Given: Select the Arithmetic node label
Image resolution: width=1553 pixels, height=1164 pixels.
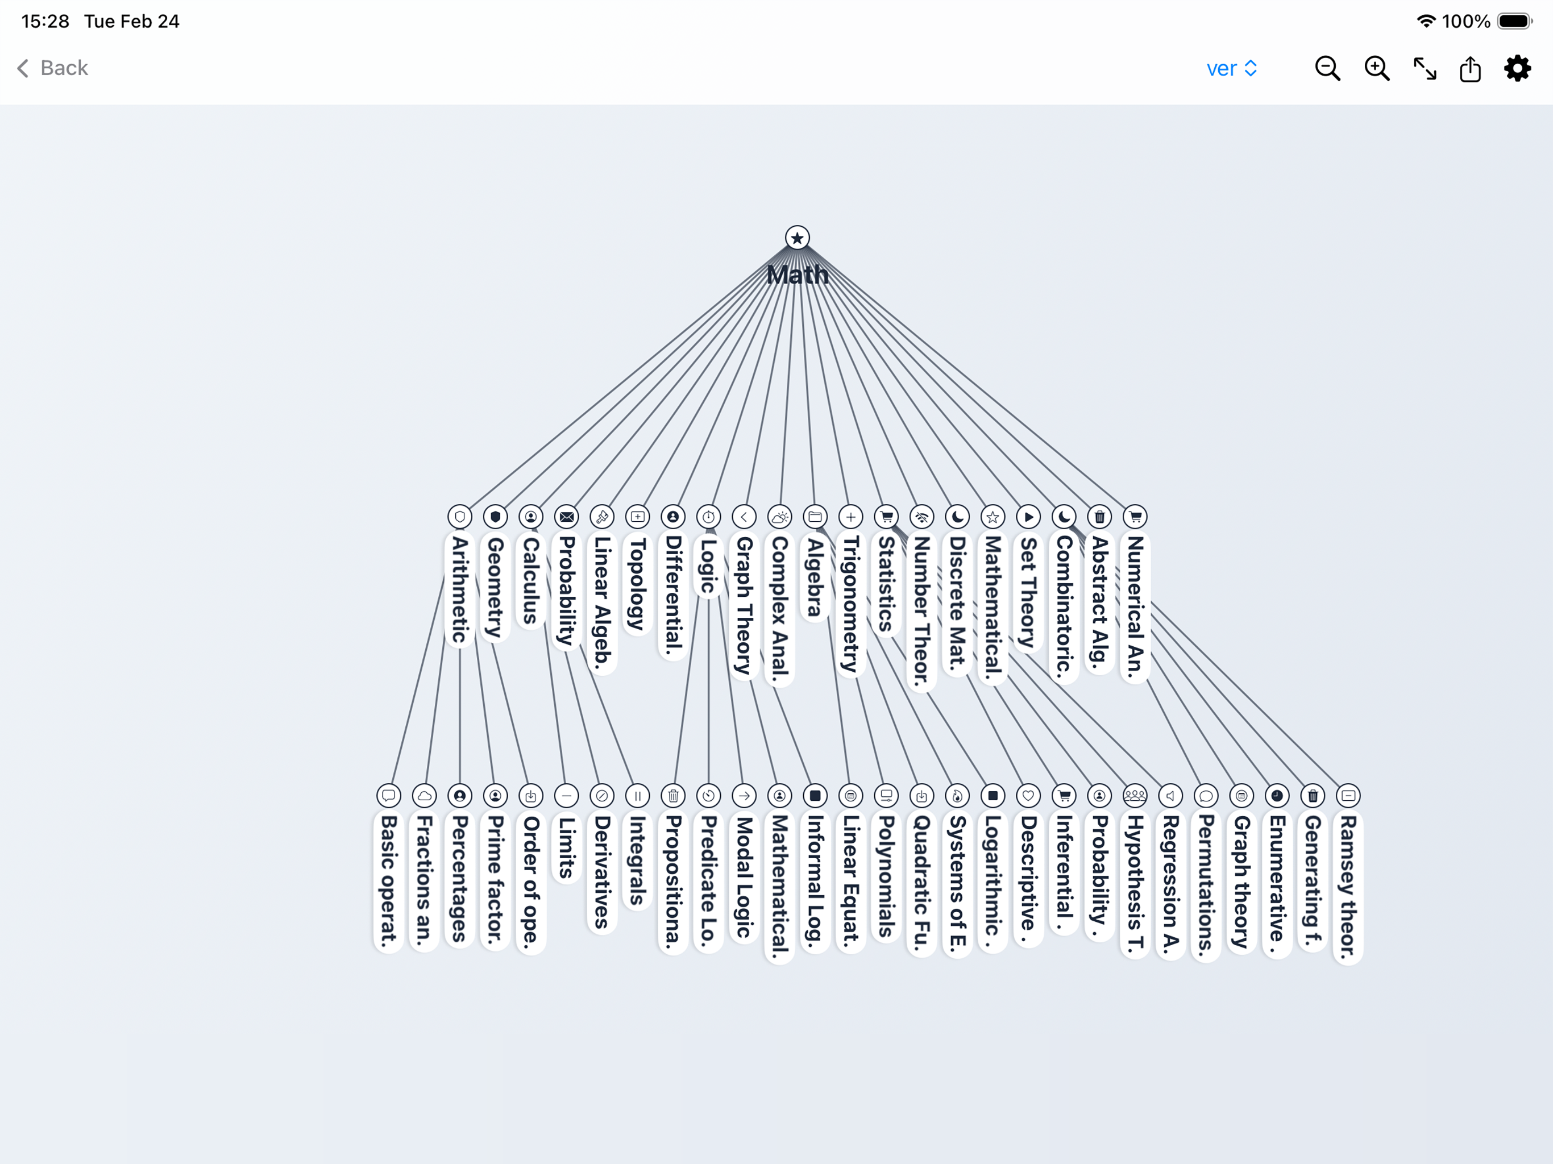Looking at the screenshot, I should coord(460,590).
